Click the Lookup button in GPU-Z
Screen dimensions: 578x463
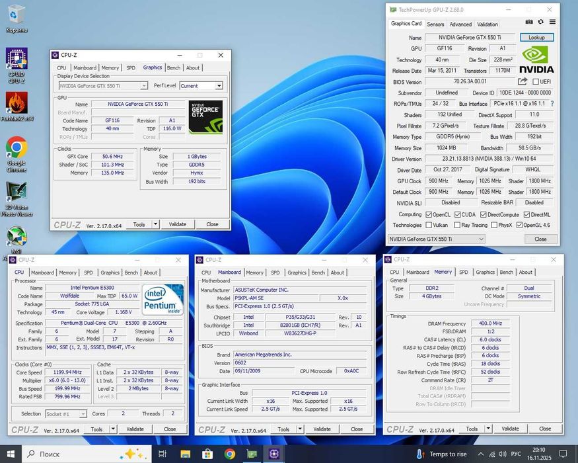click(536, 38)
